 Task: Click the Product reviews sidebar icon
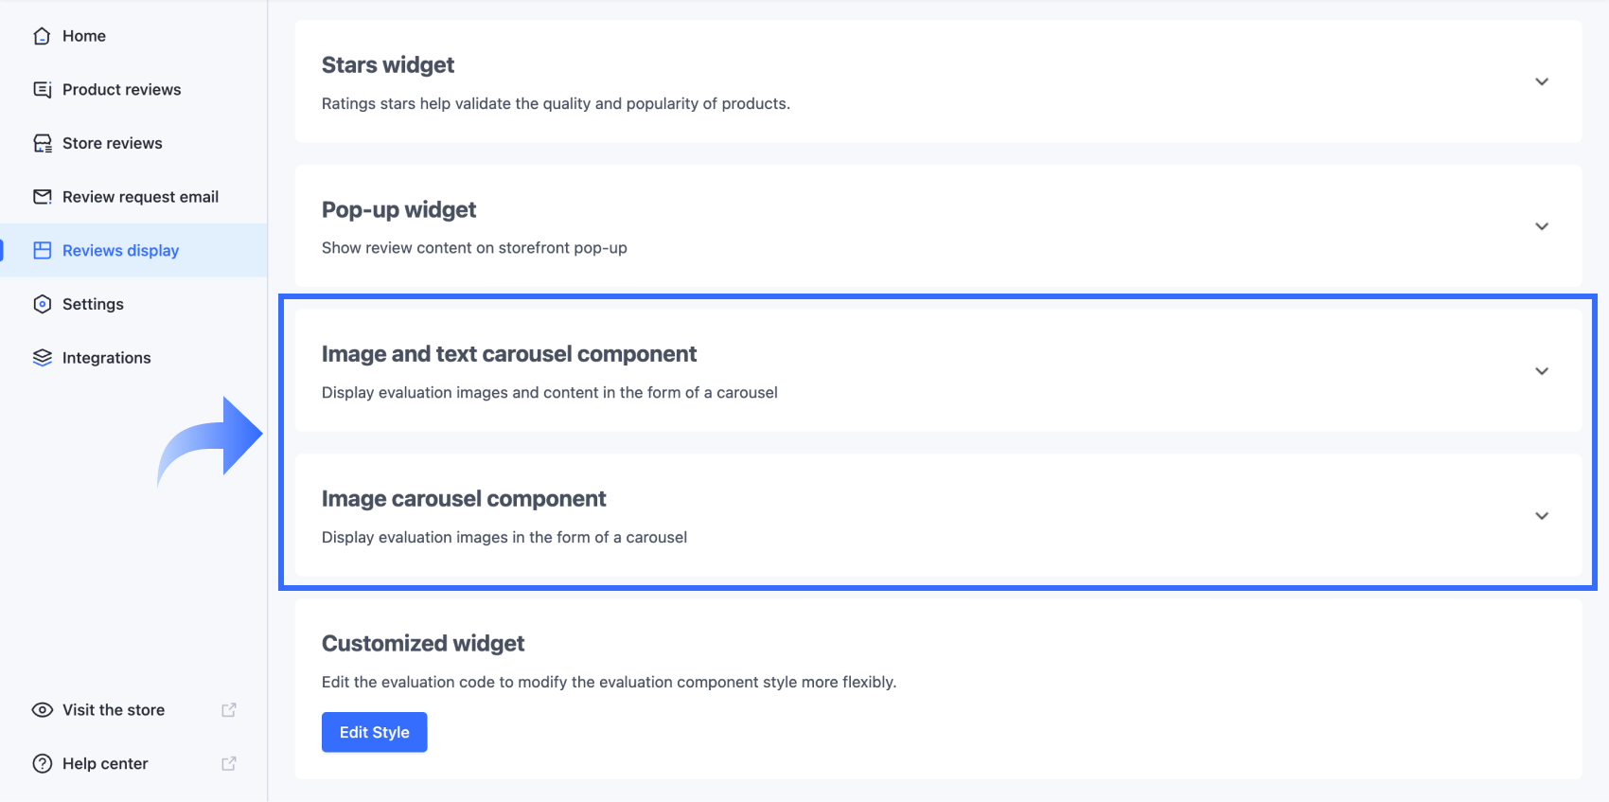(x=42, y=90)
